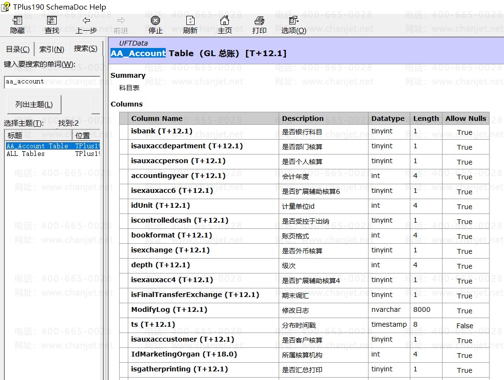Switch to the 索引(N) index tab
Viewport: 504px width, 380px height.
51,49
